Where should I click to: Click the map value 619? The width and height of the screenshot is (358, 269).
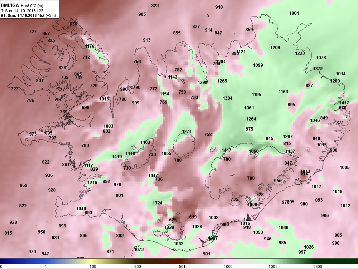tap(193, 217)
